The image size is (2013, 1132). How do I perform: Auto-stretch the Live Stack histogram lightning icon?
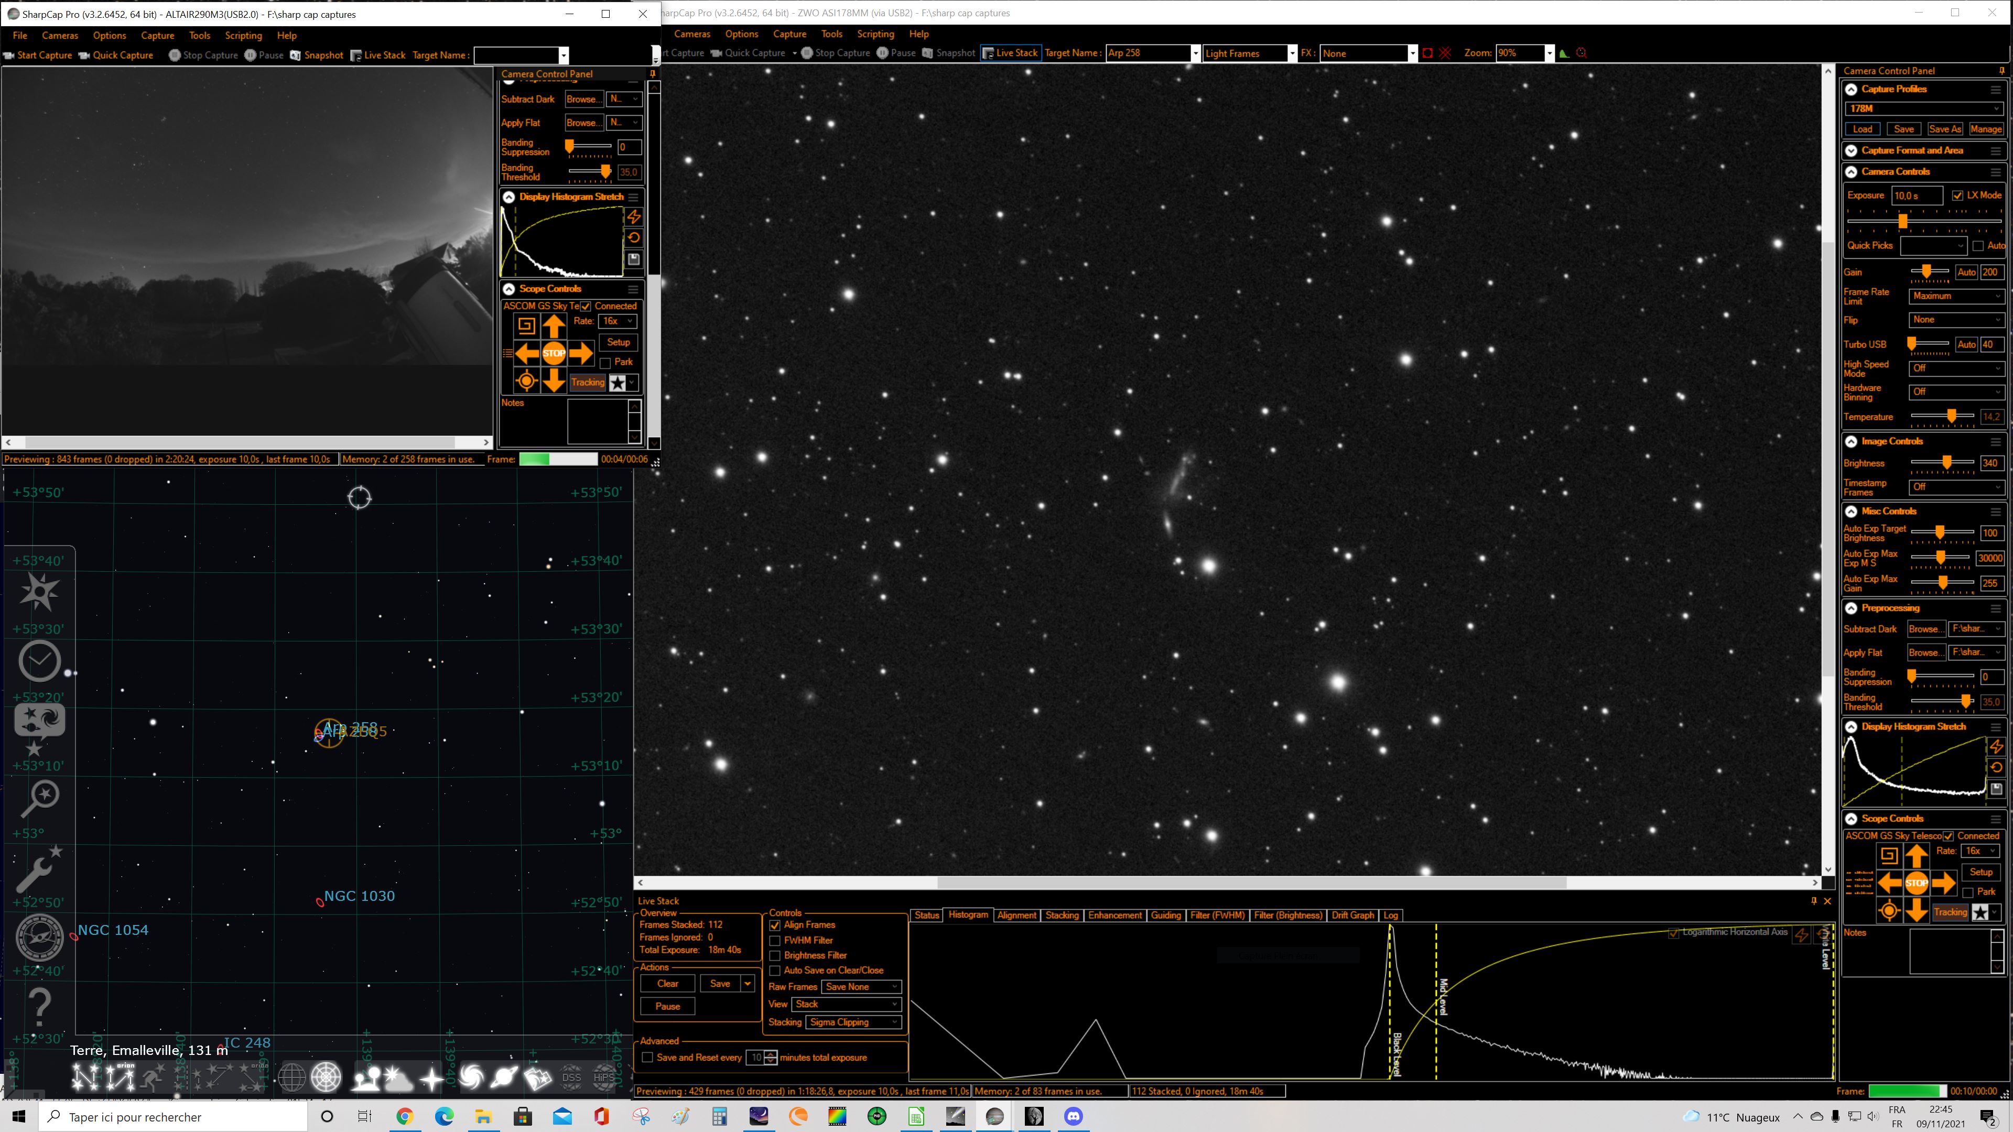(x=1801, y=934)
